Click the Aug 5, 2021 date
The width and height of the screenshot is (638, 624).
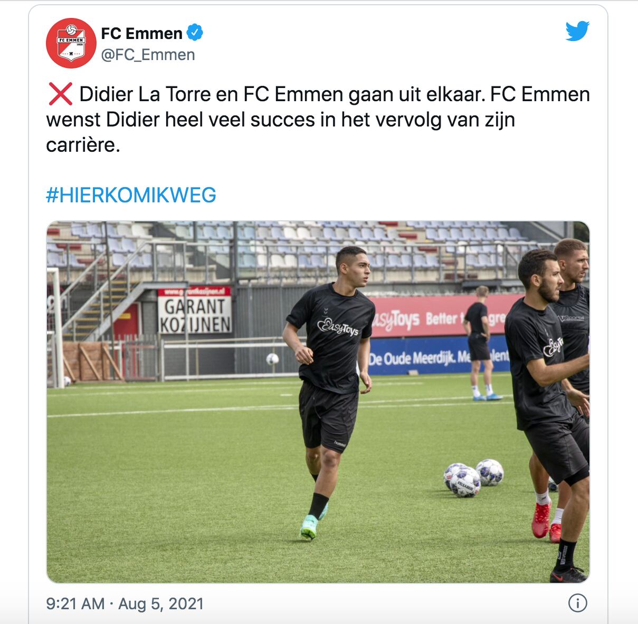pos(161,603)
